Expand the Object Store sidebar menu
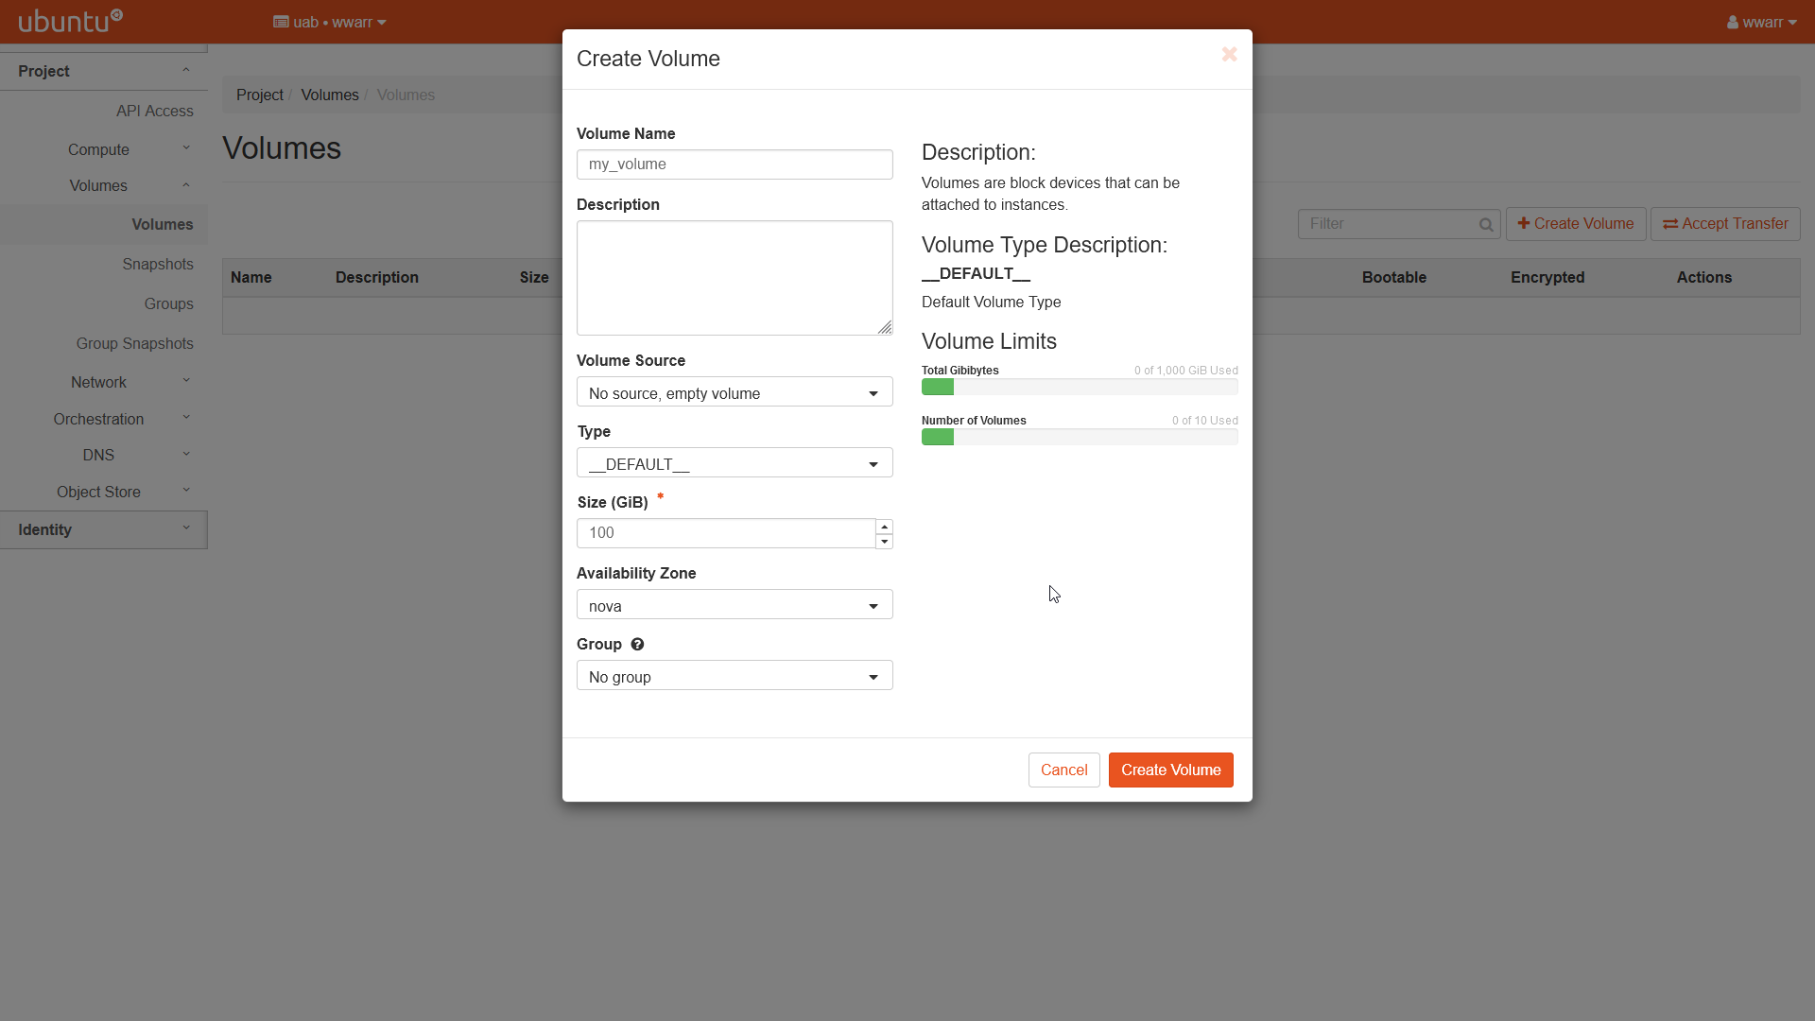Image resolution: width=1815 pixels, height=1021 pixels. pos(104,492)
